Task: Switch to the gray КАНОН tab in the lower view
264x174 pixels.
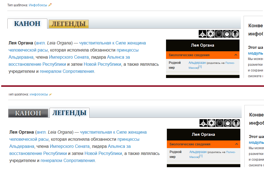Action: coord(28,113)
